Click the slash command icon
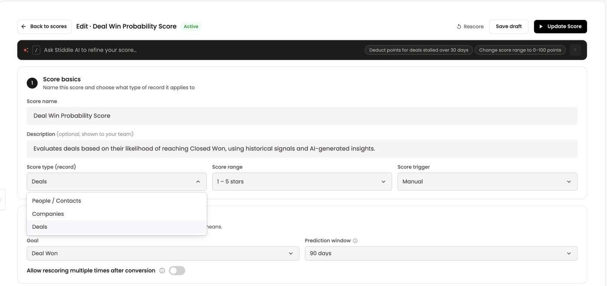 [36, 50]
